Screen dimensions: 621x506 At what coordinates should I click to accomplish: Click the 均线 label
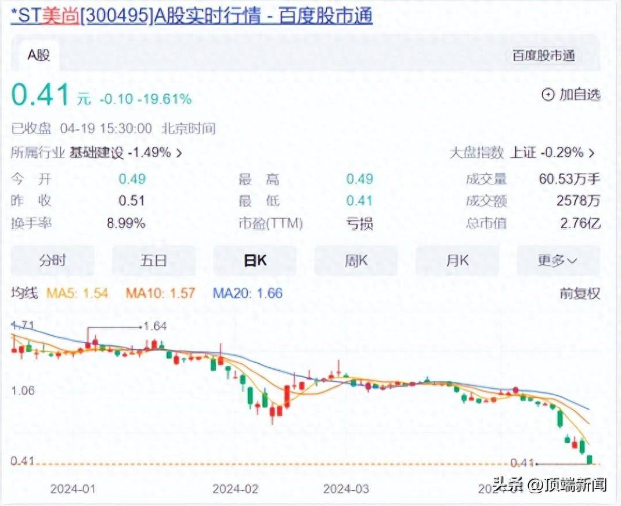tap(24, 294)
